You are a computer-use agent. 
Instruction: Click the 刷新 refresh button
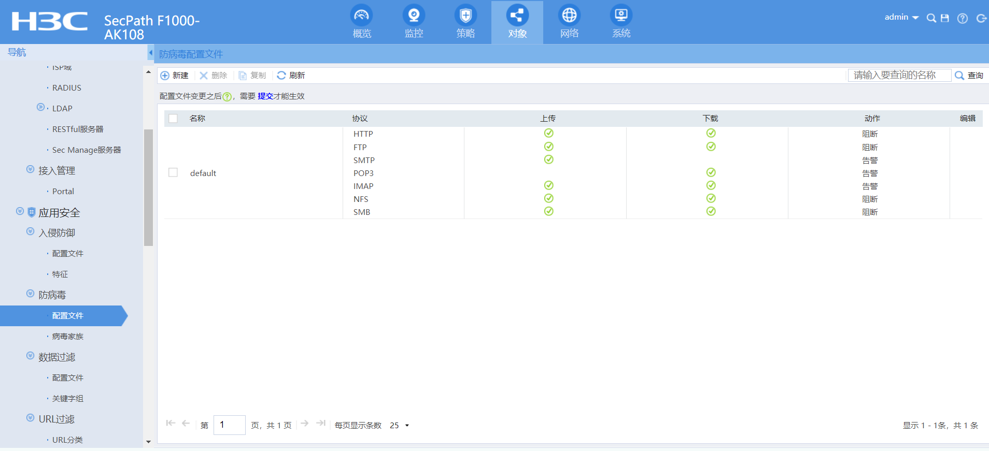291,76
